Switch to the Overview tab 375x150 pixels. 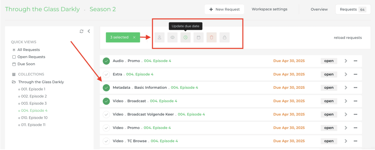319,9
